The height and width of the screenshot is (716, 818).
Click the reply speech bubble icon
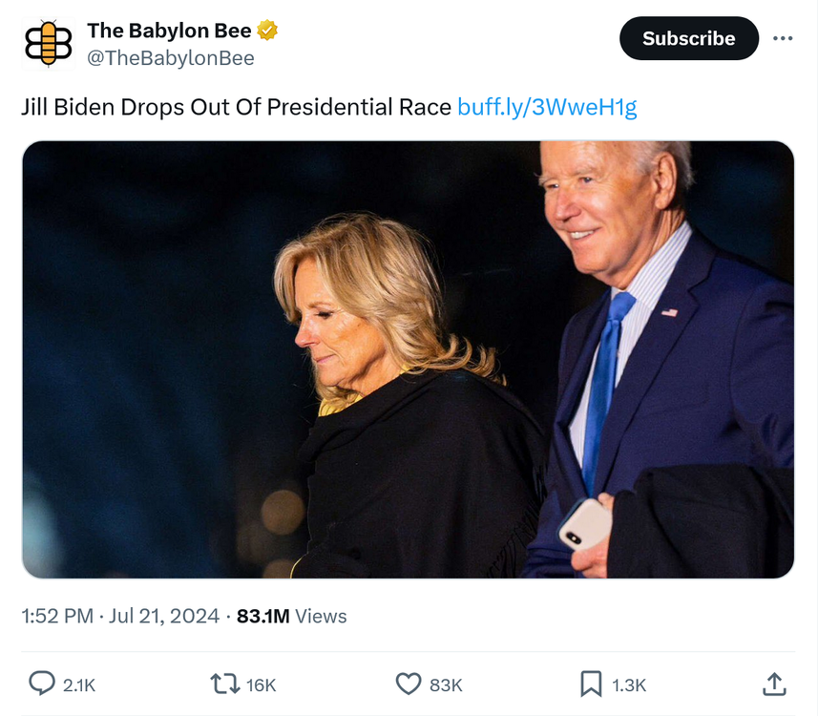(41, 684)
